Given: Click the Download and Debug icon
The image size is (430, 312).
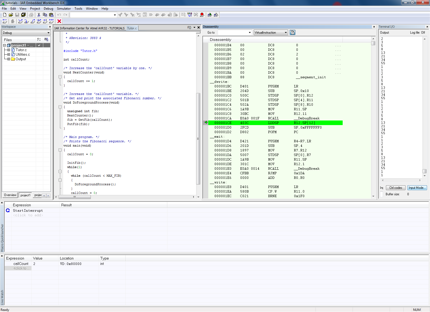Looking at the screenshot, I should click(x=210, y=15).
